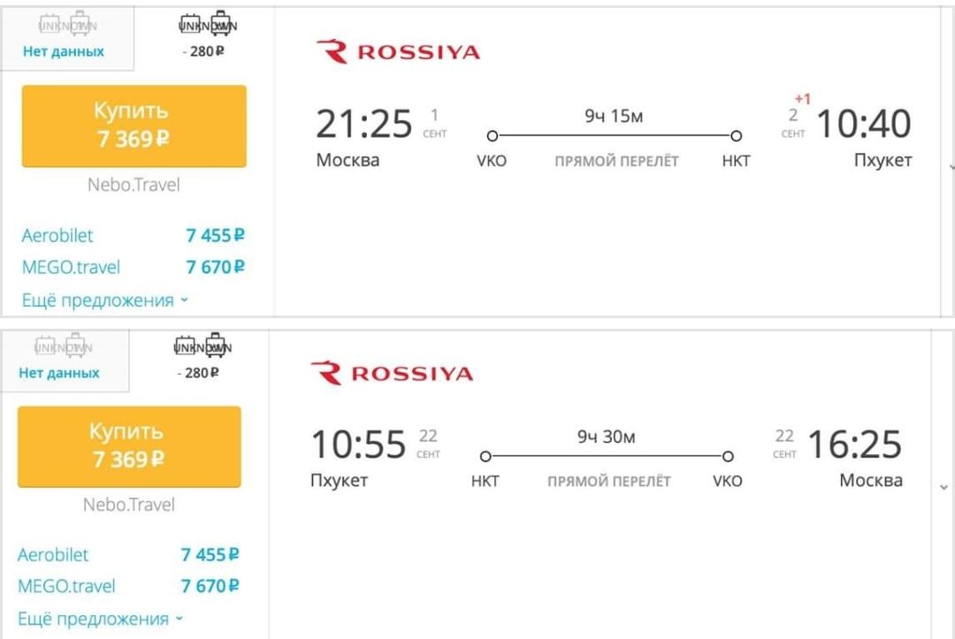The height and width of the screenshot is (639, 955).
Task: Click the Rossiya airline logo on the first flight
Action: tap(398, 52)
